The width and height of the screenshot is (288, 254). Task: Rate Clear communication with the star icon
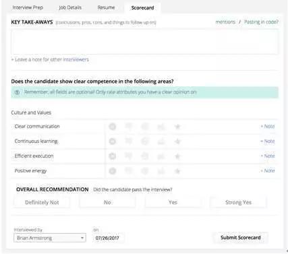click(177, 127)
